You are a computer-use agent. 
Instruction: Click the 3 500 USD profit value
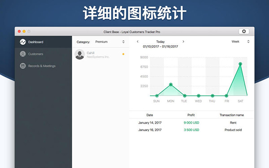191,130
